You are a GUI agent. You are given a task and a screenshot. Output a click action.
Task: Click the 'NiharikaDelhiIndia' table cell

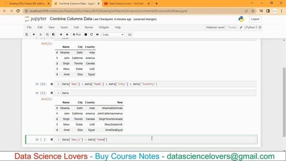point(112,108)
